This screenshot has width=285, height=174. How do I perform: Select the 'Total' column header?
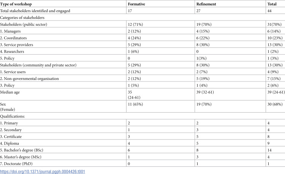(x=272, y=4)
